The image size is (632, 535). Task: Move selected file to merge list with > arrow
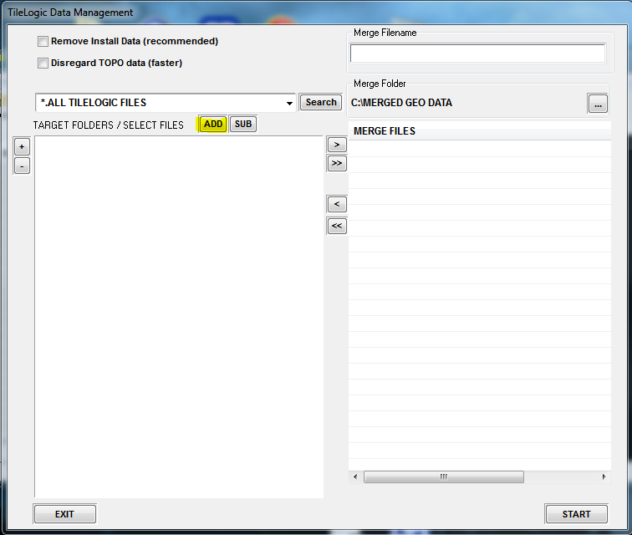click(x=336, y=145)
